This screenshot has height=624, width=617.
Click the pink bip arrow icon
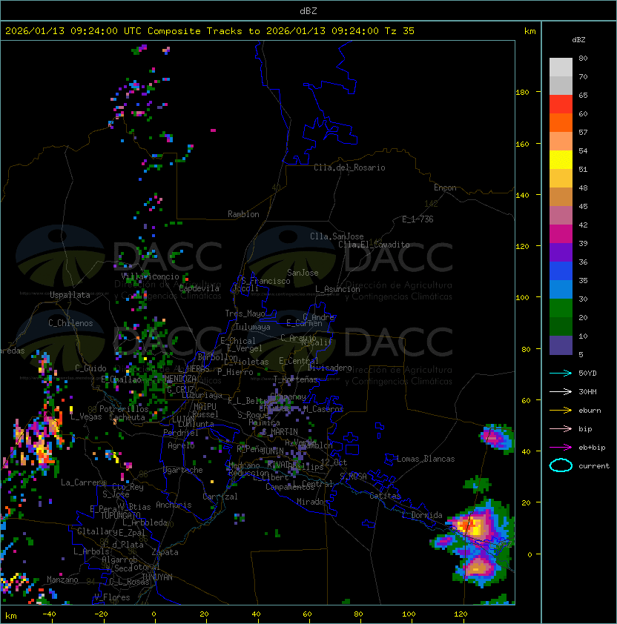pos(561,428)
